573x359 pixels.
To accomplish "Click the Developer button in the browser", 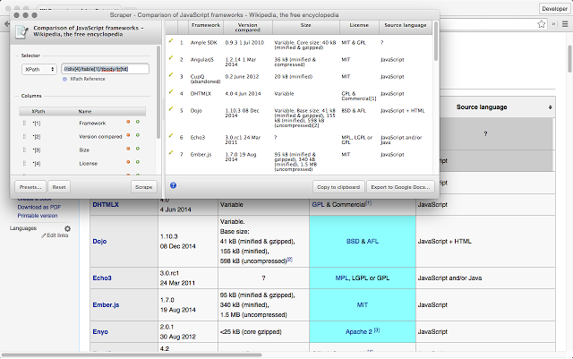I will click(554, 8).
